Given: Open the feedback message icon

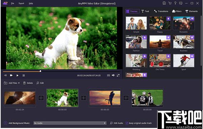Looking at the screenshot, I should point(180,3).
